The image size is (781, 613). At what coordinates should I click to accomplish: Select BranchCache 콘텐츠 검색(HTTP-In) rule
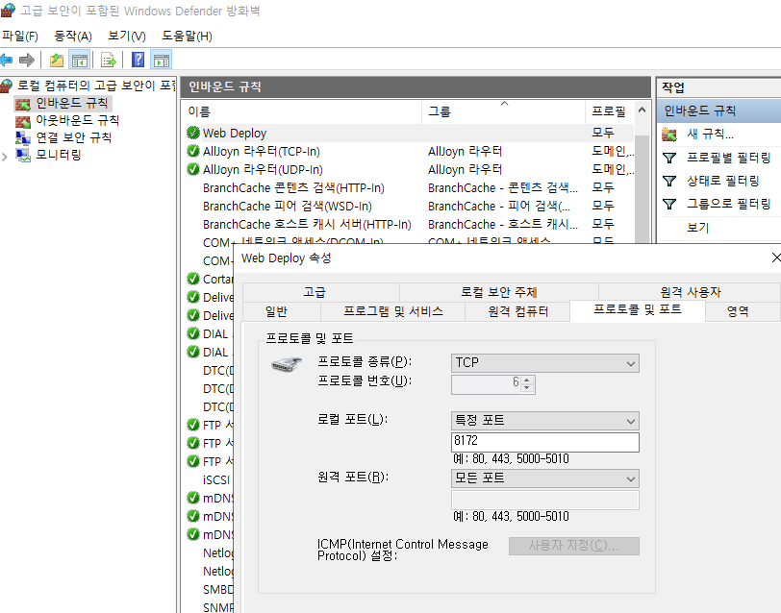293,188
